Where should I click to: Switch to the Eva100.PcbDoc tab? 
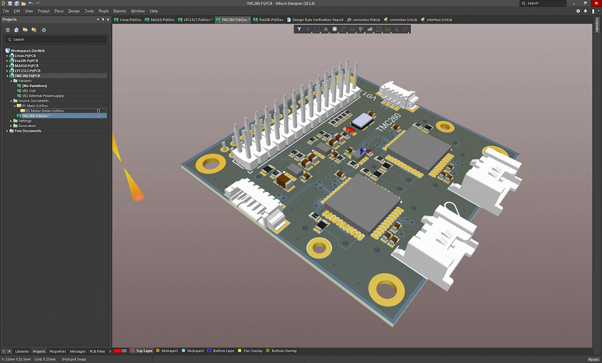268,20
